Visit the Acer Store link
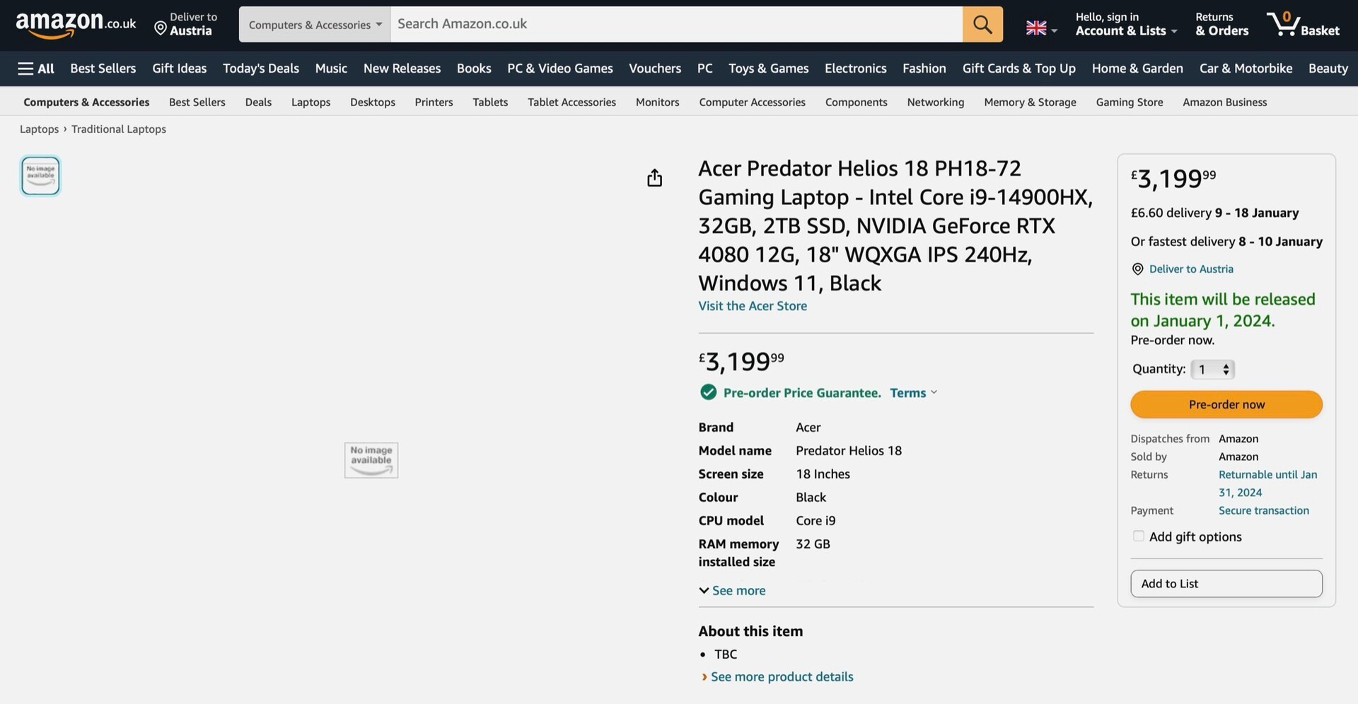Viewport: 1358px width, 704px height. (752, 306)
